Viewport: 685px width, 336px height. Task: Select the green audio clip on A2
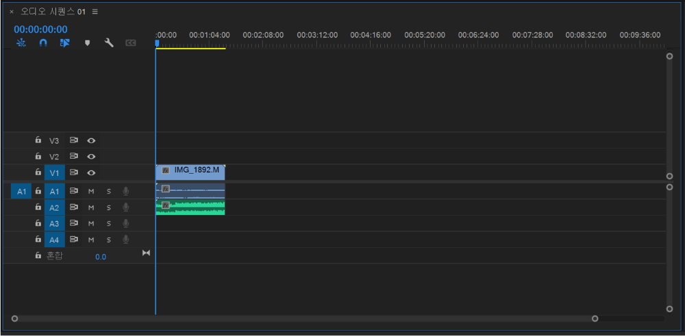[190, 207]
